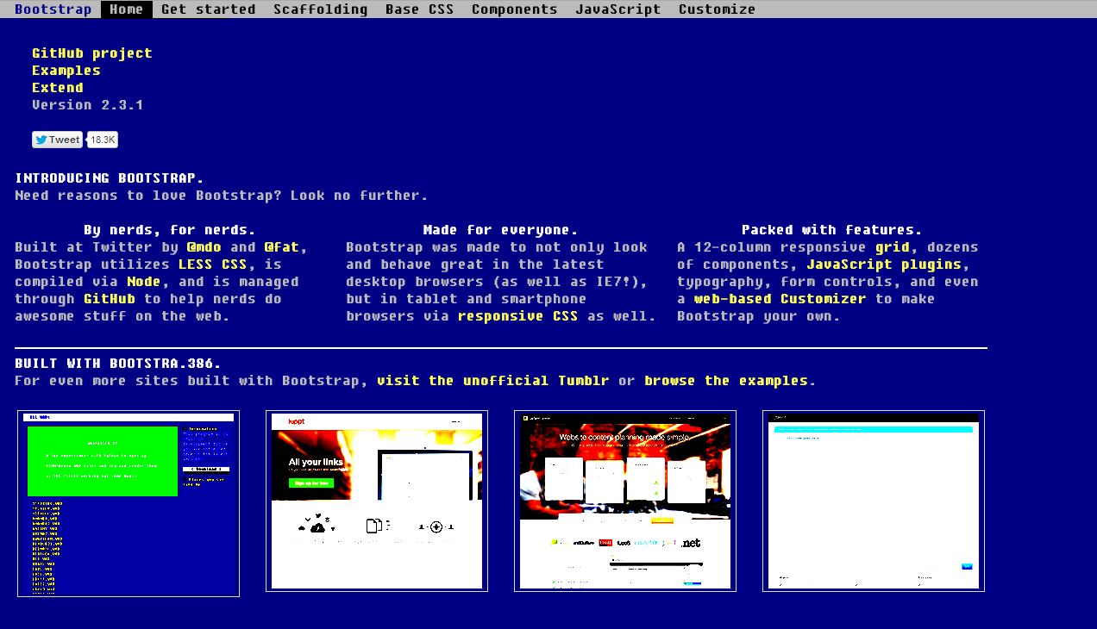Open the Customize page from navbar
1097x629 pixels.
[717, 9]
